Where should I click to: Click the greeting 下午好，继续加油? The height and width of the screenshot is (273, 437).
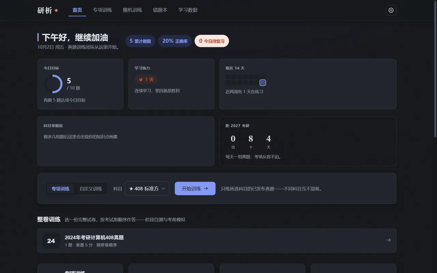pyautogui.click(x=75, y=38)
